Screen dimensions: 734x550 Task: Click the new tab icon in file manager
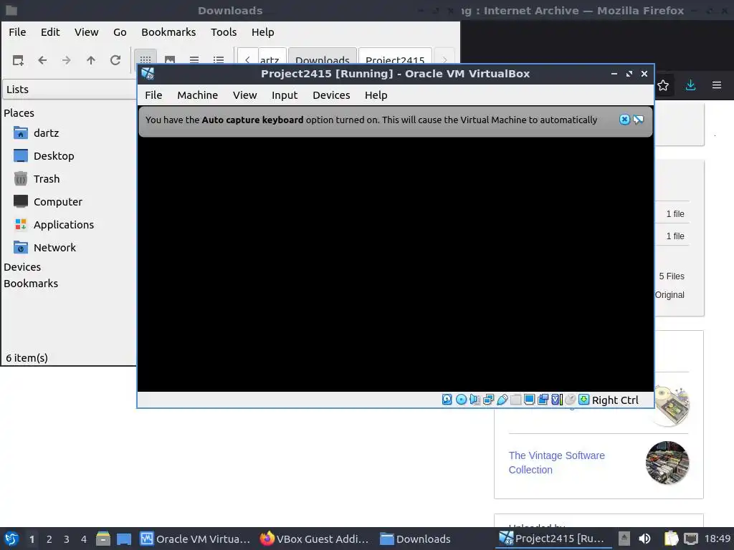click(x=18, y=60)
